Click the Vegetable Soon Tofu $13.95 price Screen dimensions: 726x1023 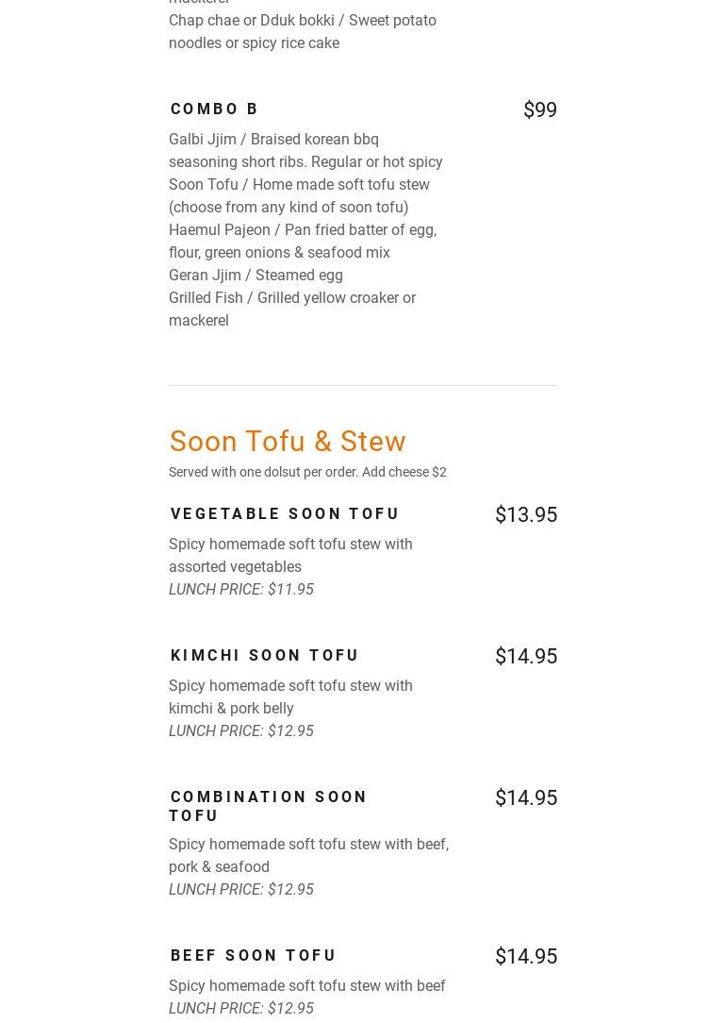click(x=525, y=514)
